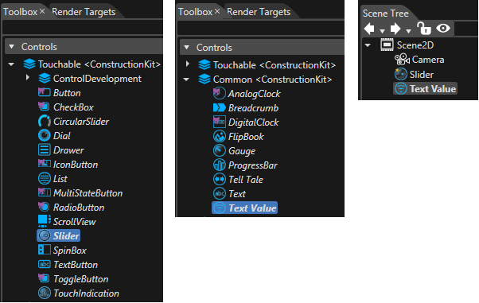Select the Text Value item in Scene Tree

[x=425, y=88]
